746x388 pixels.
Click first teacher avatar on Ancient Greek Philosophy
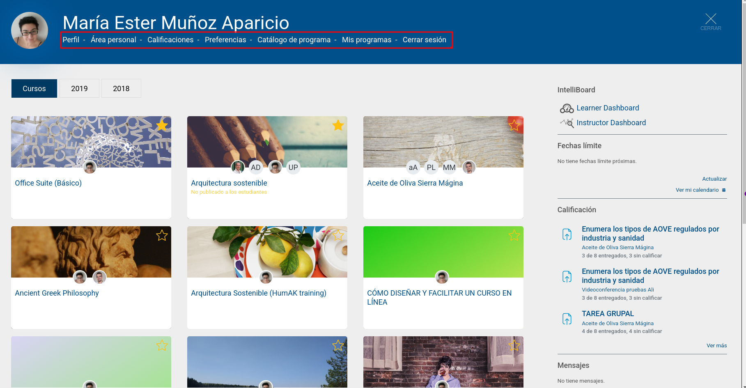pos(80,278)
